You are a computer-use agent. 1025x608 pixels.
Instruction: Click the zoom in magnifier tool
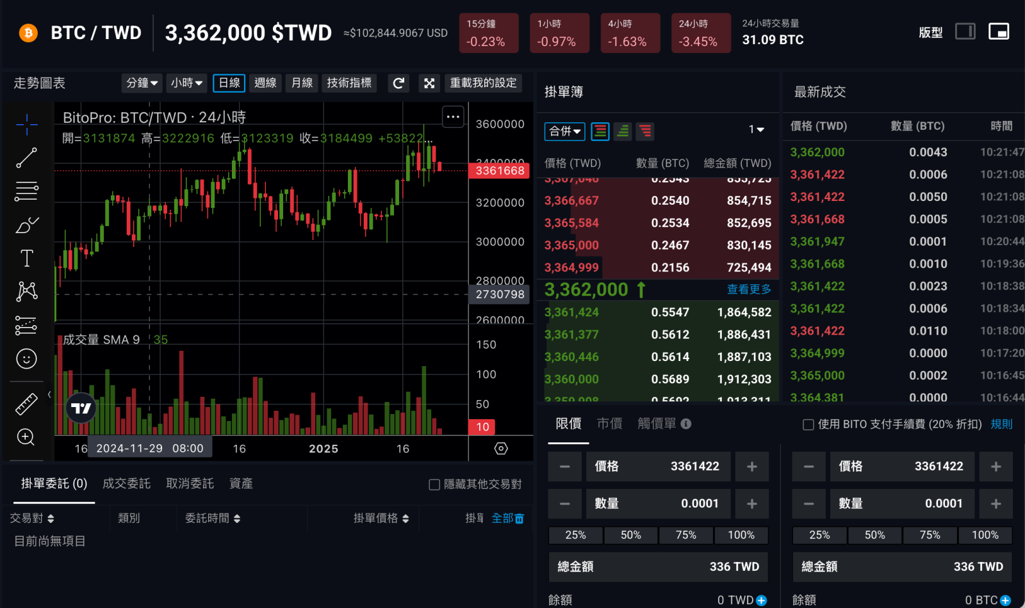[26, 438]
